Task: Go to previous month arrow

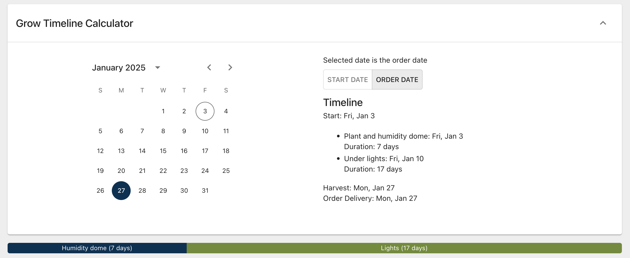Action: coord(209,68)
